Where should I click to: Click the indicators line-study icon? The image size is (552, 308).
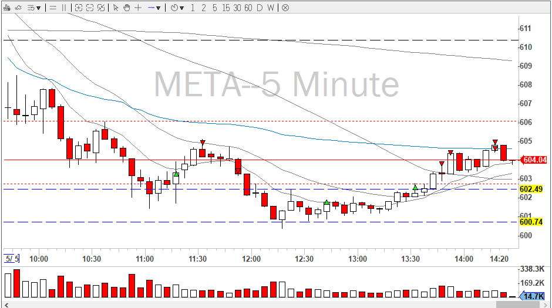point(18,8)
